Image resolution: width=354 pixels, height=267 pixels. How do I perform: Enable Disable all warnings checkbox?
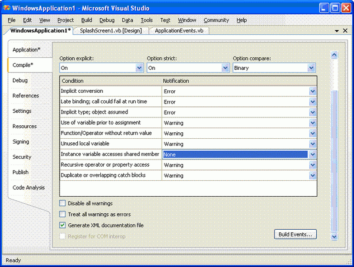63,203
